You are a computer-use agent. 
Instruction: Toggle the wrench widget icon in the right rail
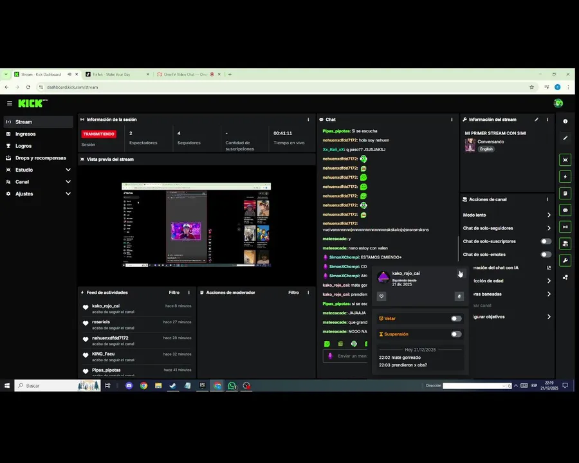(565, 260)
